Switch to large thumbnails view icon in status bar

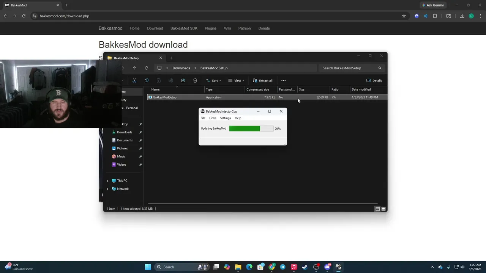tap(383, 209)
